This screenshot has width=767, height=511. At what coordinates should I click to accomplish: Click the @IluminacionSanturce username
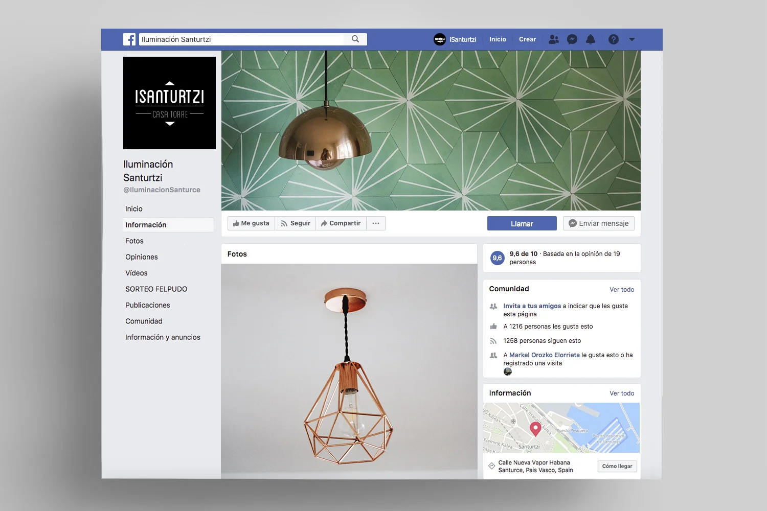162,190
